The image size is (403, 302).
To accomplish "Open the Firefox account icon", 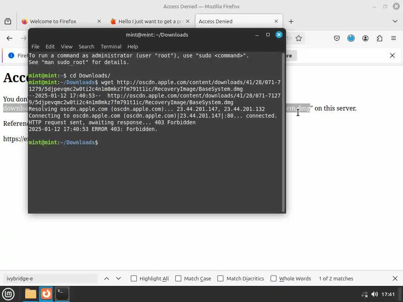I will (x=365, y=38).
